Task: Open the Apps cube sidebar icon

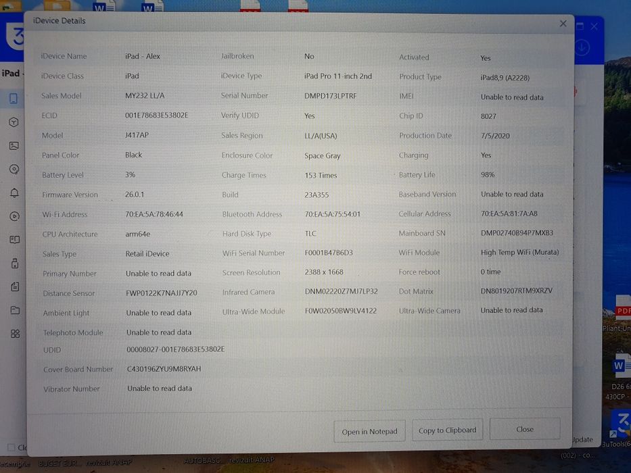Action: point(14,122)
